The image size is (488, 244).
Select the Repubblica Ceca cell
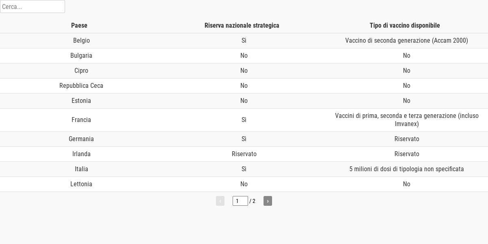pyautogui.click(x=81, y=86)
